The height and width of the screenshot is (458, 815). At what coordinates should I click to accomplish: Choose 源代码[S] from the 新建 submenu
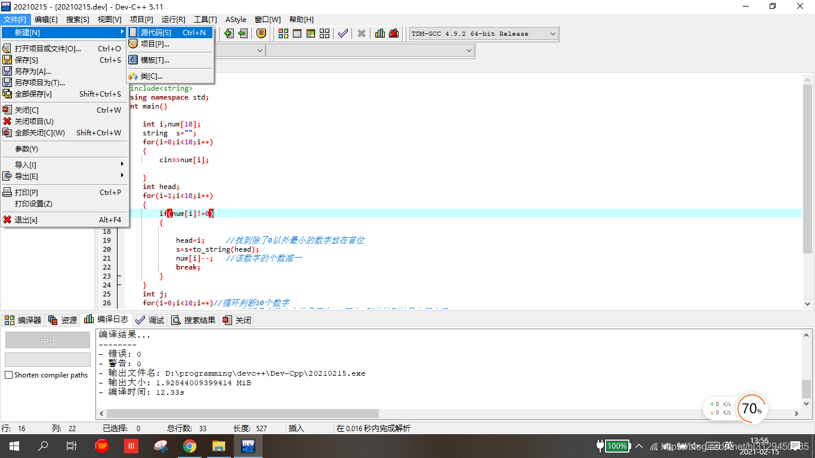point(169,32)
